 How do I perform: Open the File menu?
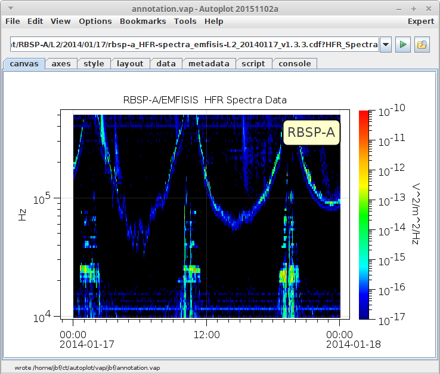tap(13, 22)
